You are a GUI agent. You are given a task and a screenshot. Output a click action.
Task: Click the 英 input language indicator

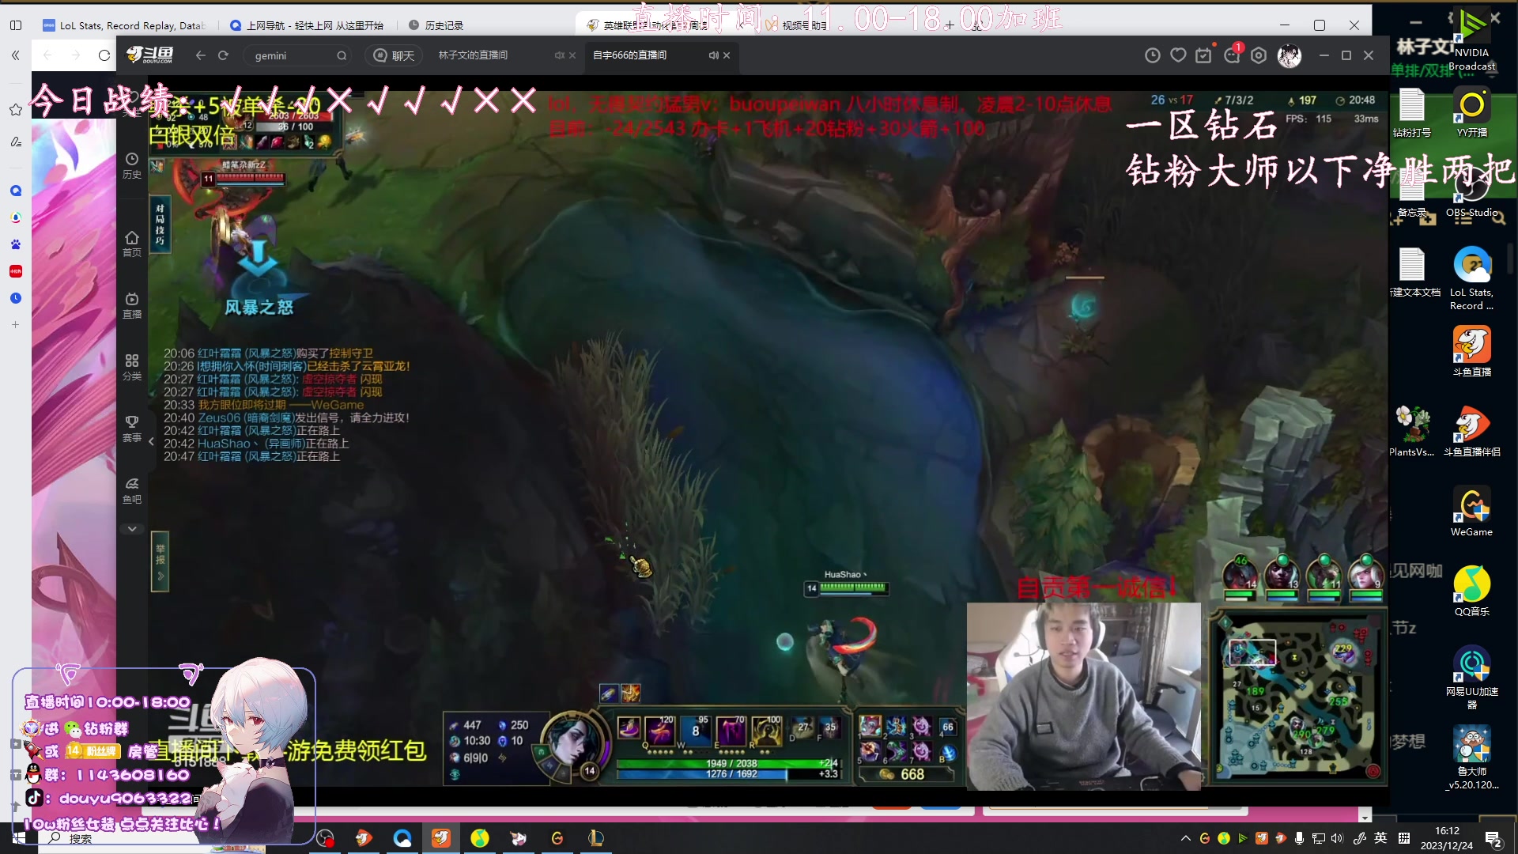click(x=1380, y=838)
